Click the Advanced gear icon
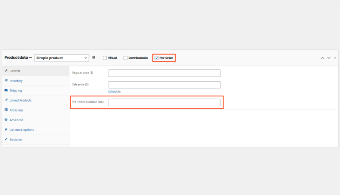The width and height of the screenshot is (340, 195). [x=6, y=119]
